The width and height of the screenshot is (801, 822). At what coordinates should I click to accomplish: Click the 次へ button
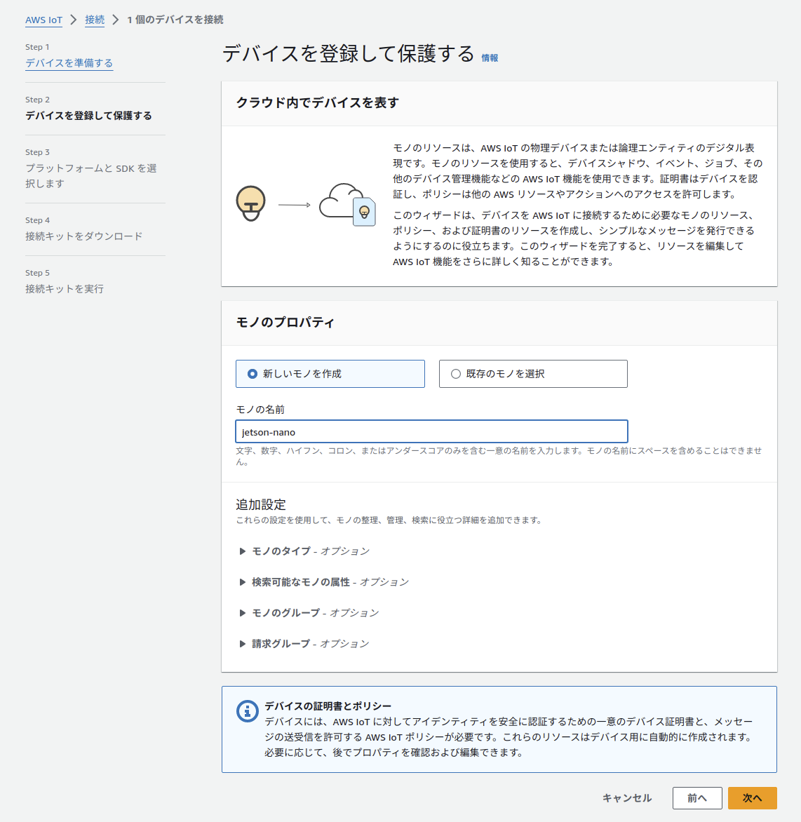tap(752, 797)
